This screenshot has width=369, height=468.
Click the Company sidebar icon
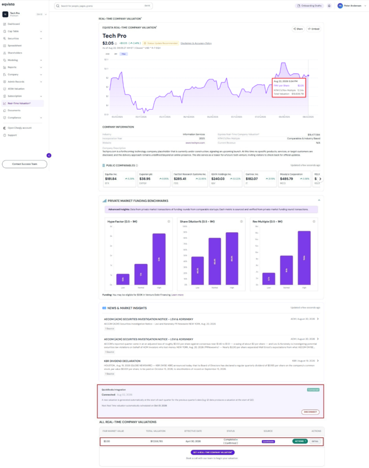5,74
